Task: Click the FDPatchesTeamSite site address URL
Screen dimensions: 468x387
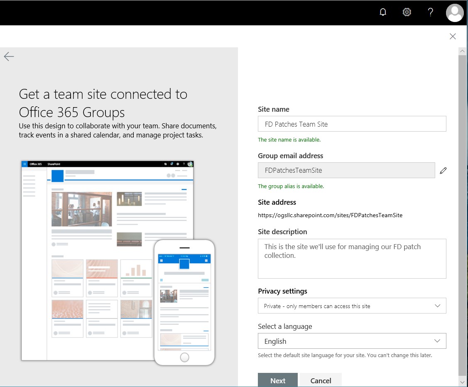Action: pos(330,215)
